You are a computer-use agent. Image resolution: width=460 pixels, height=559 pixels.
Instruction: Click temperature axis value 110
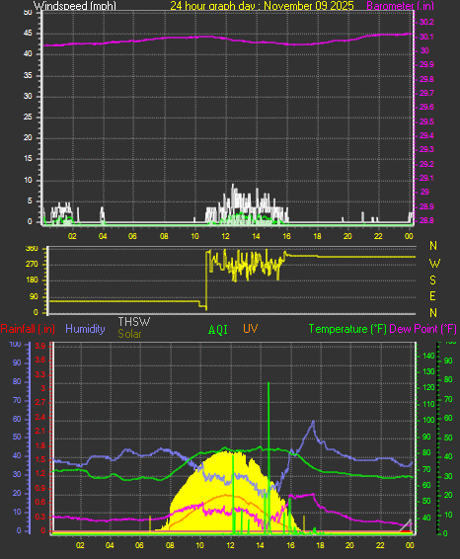coord(428,404)
